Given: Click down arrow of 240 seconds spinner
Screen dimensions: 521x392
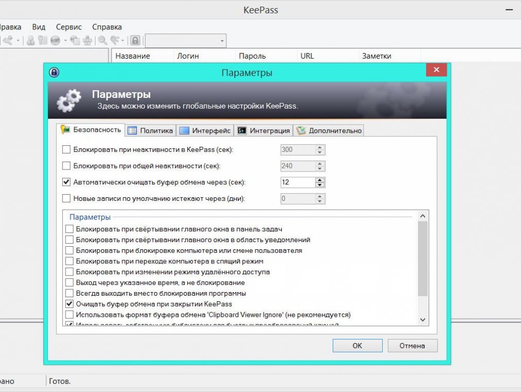Looking at the screenshot, I should tap(320, 168).
